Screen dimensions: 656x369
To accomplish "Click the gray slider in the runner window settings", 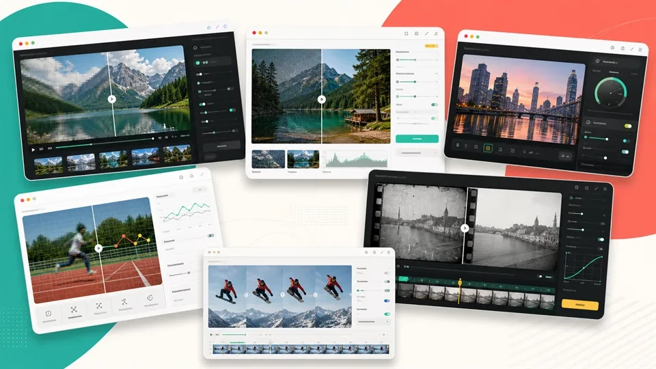I will pyautogui.click(x=180, y=274).
